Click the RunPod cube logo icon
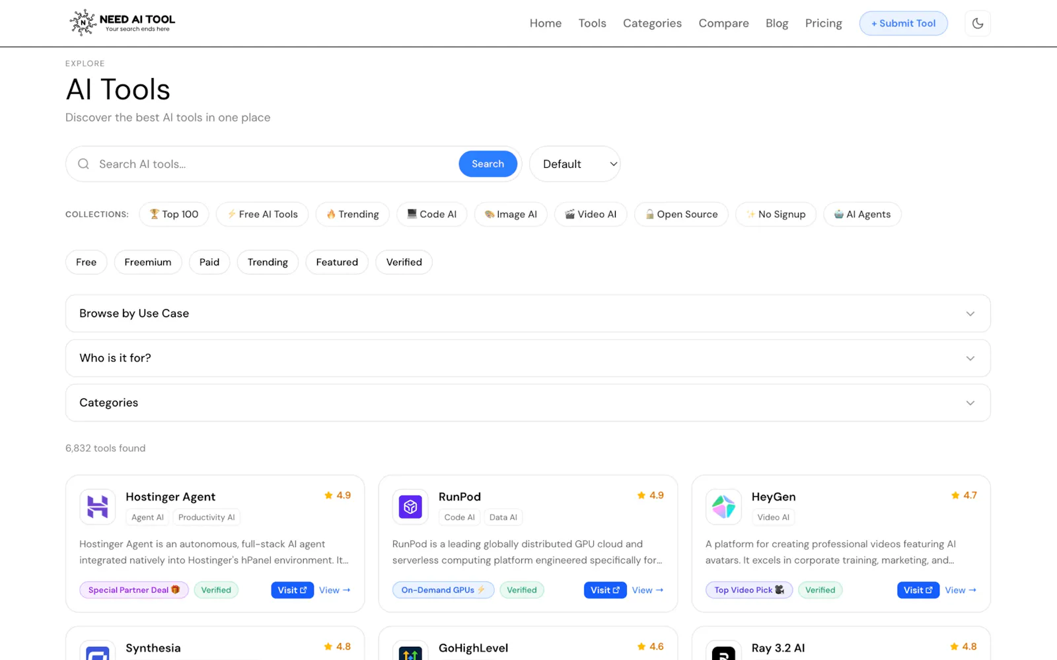This screenshot has height=660, width=1057. click(410, 507)
